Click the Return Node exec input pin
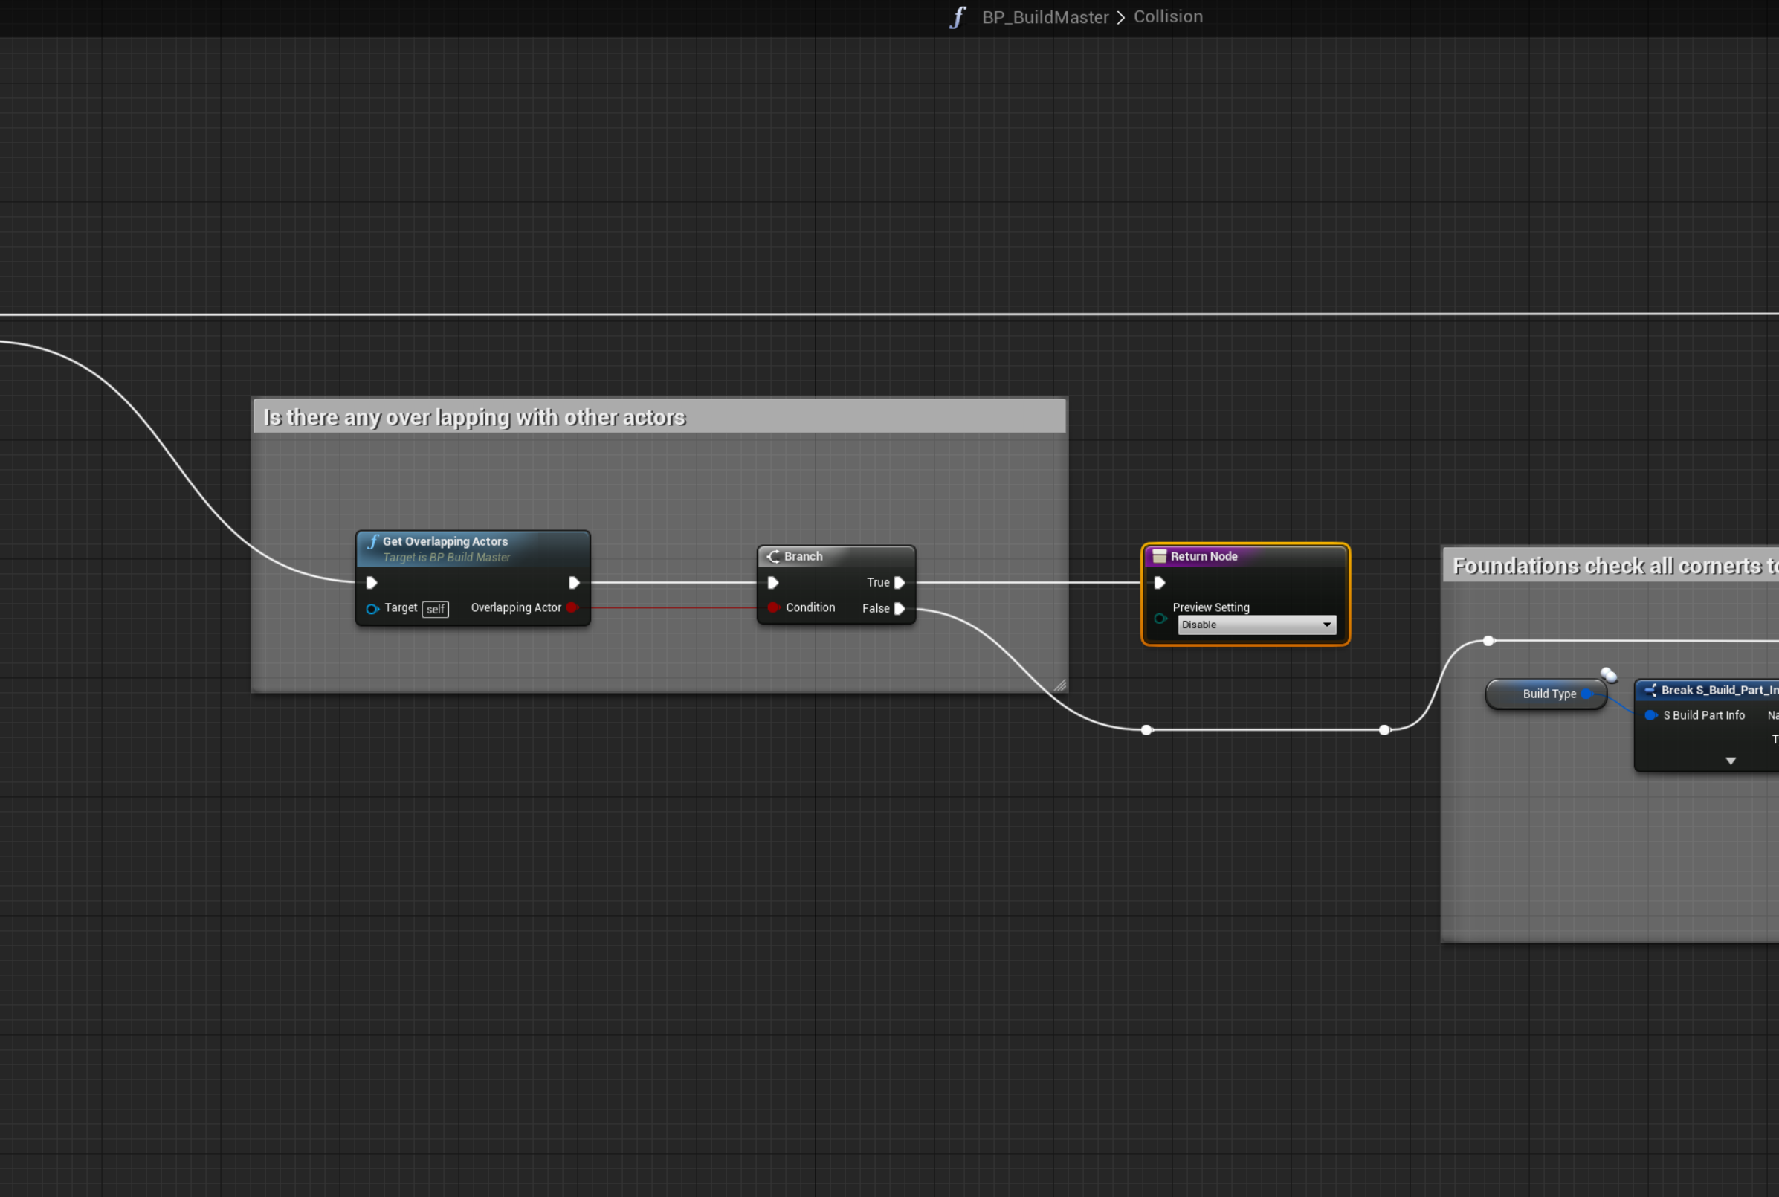1779x1197 pixels. (x=1159, y=582)
